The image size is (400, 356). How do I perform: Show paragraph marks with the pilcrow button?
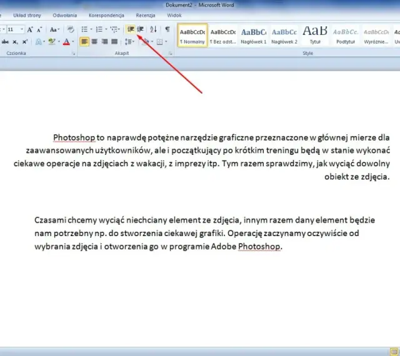click(167, 29)
